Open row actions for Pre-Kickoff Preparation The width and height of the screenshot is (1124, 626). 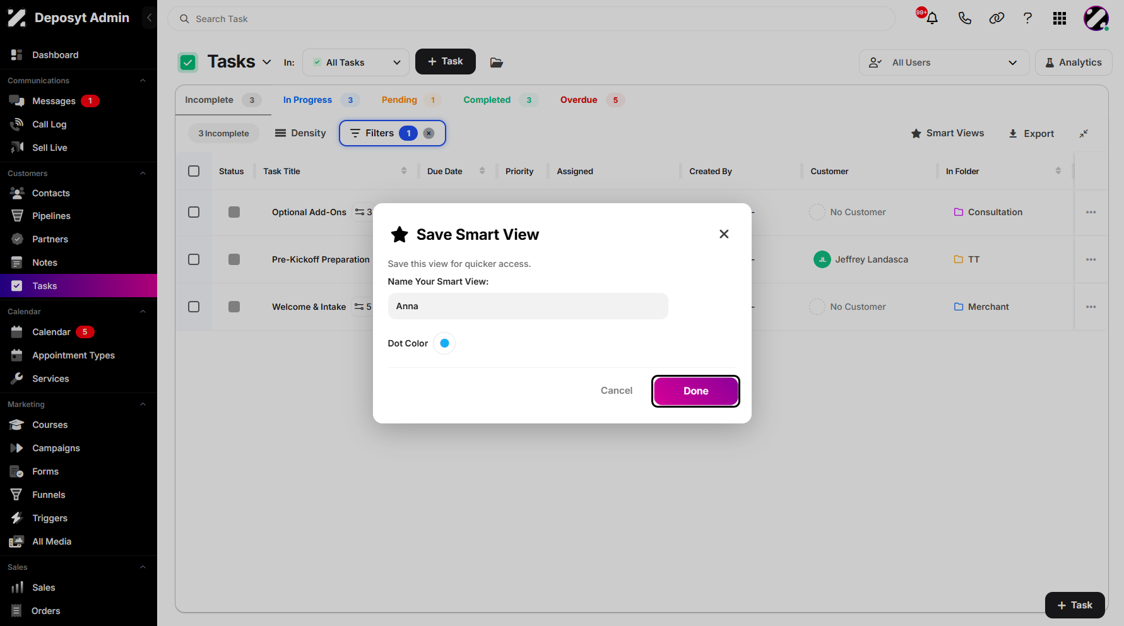tap(1091, 259)
